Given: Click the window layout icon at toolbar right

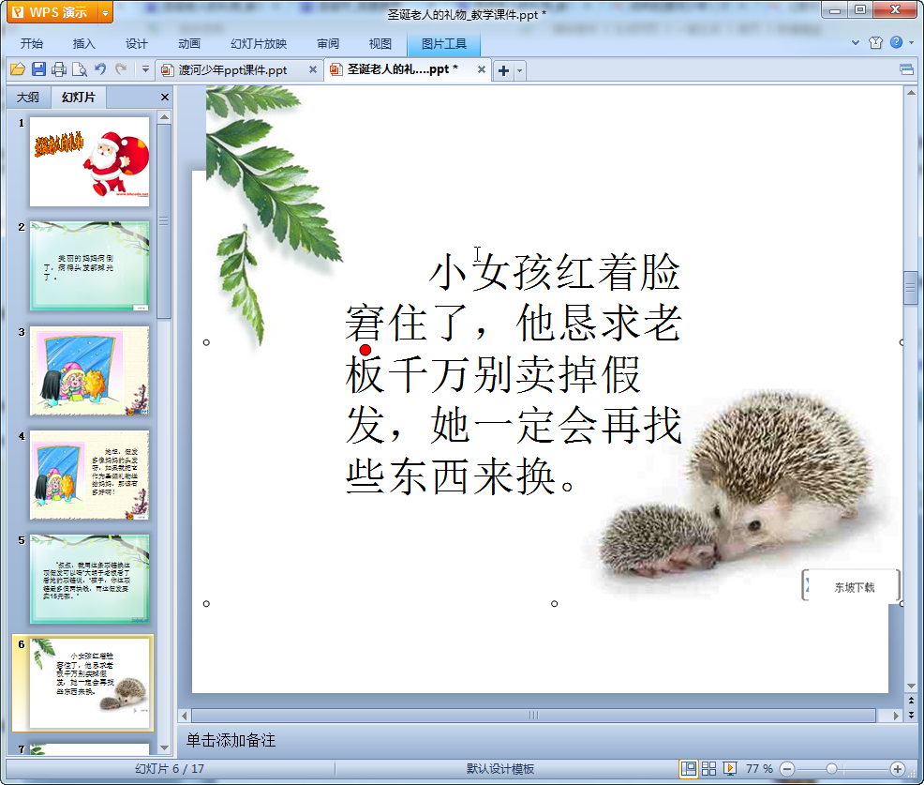Looking at the screenshot, I should [906, 70].
